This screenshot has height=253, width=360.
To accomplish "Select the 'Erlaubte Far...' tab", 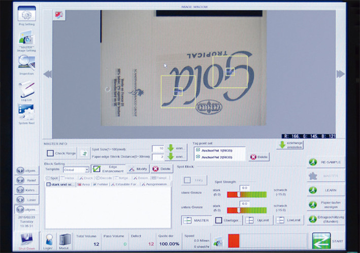I will coord(125,184).
